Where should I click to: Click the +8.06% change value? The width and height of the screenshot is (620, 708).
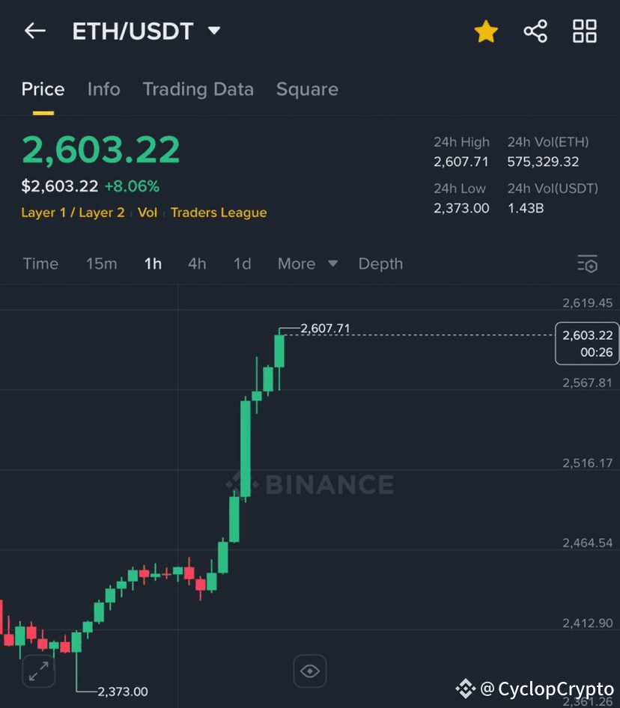tap(132, 186)
